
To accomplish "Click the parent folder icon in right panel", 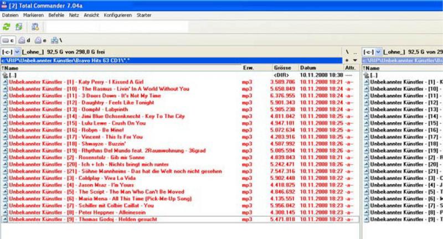I will [x=367, y=75].
